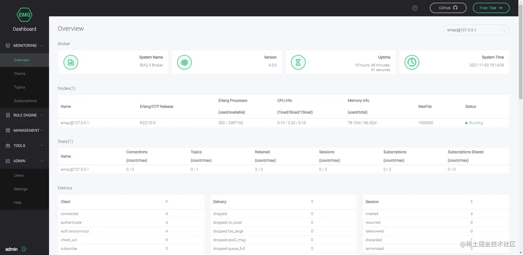The width and height of the screenshot is (523, 255).
Task: Click the EMQ X Broker system name
Action: pyautogui.click(x=152, y=65)
